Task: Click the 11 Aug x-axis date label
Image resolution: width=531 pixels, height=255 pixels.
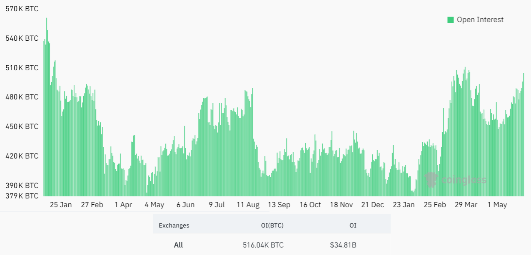Action: coord(248,205)
